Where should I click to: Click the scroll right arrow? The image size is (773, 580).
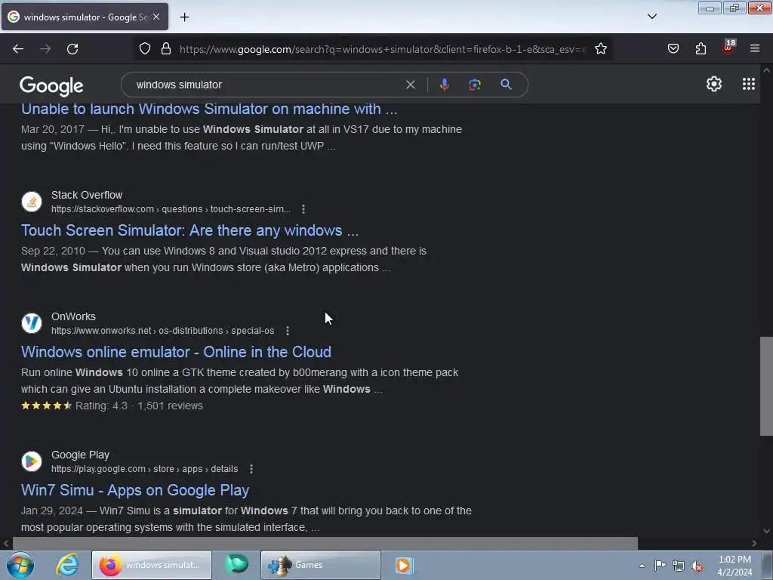coord(754,543)
